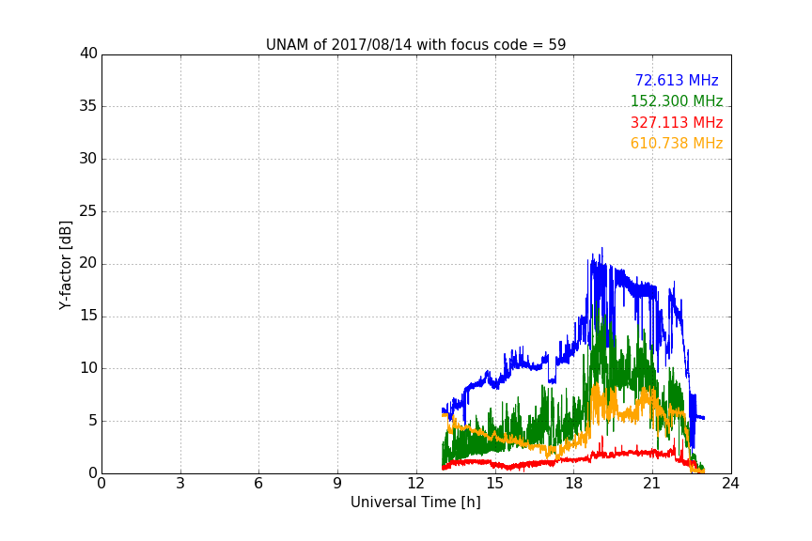The image size is (812, 541).
Task: Click the x-axis tick label '9'
Action: pos(337,484)
